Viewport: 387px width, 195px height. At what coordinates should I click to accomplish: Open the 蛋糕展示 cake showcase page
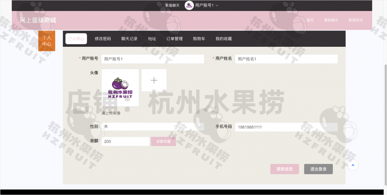pyautogui.click(x=331, y=20)
